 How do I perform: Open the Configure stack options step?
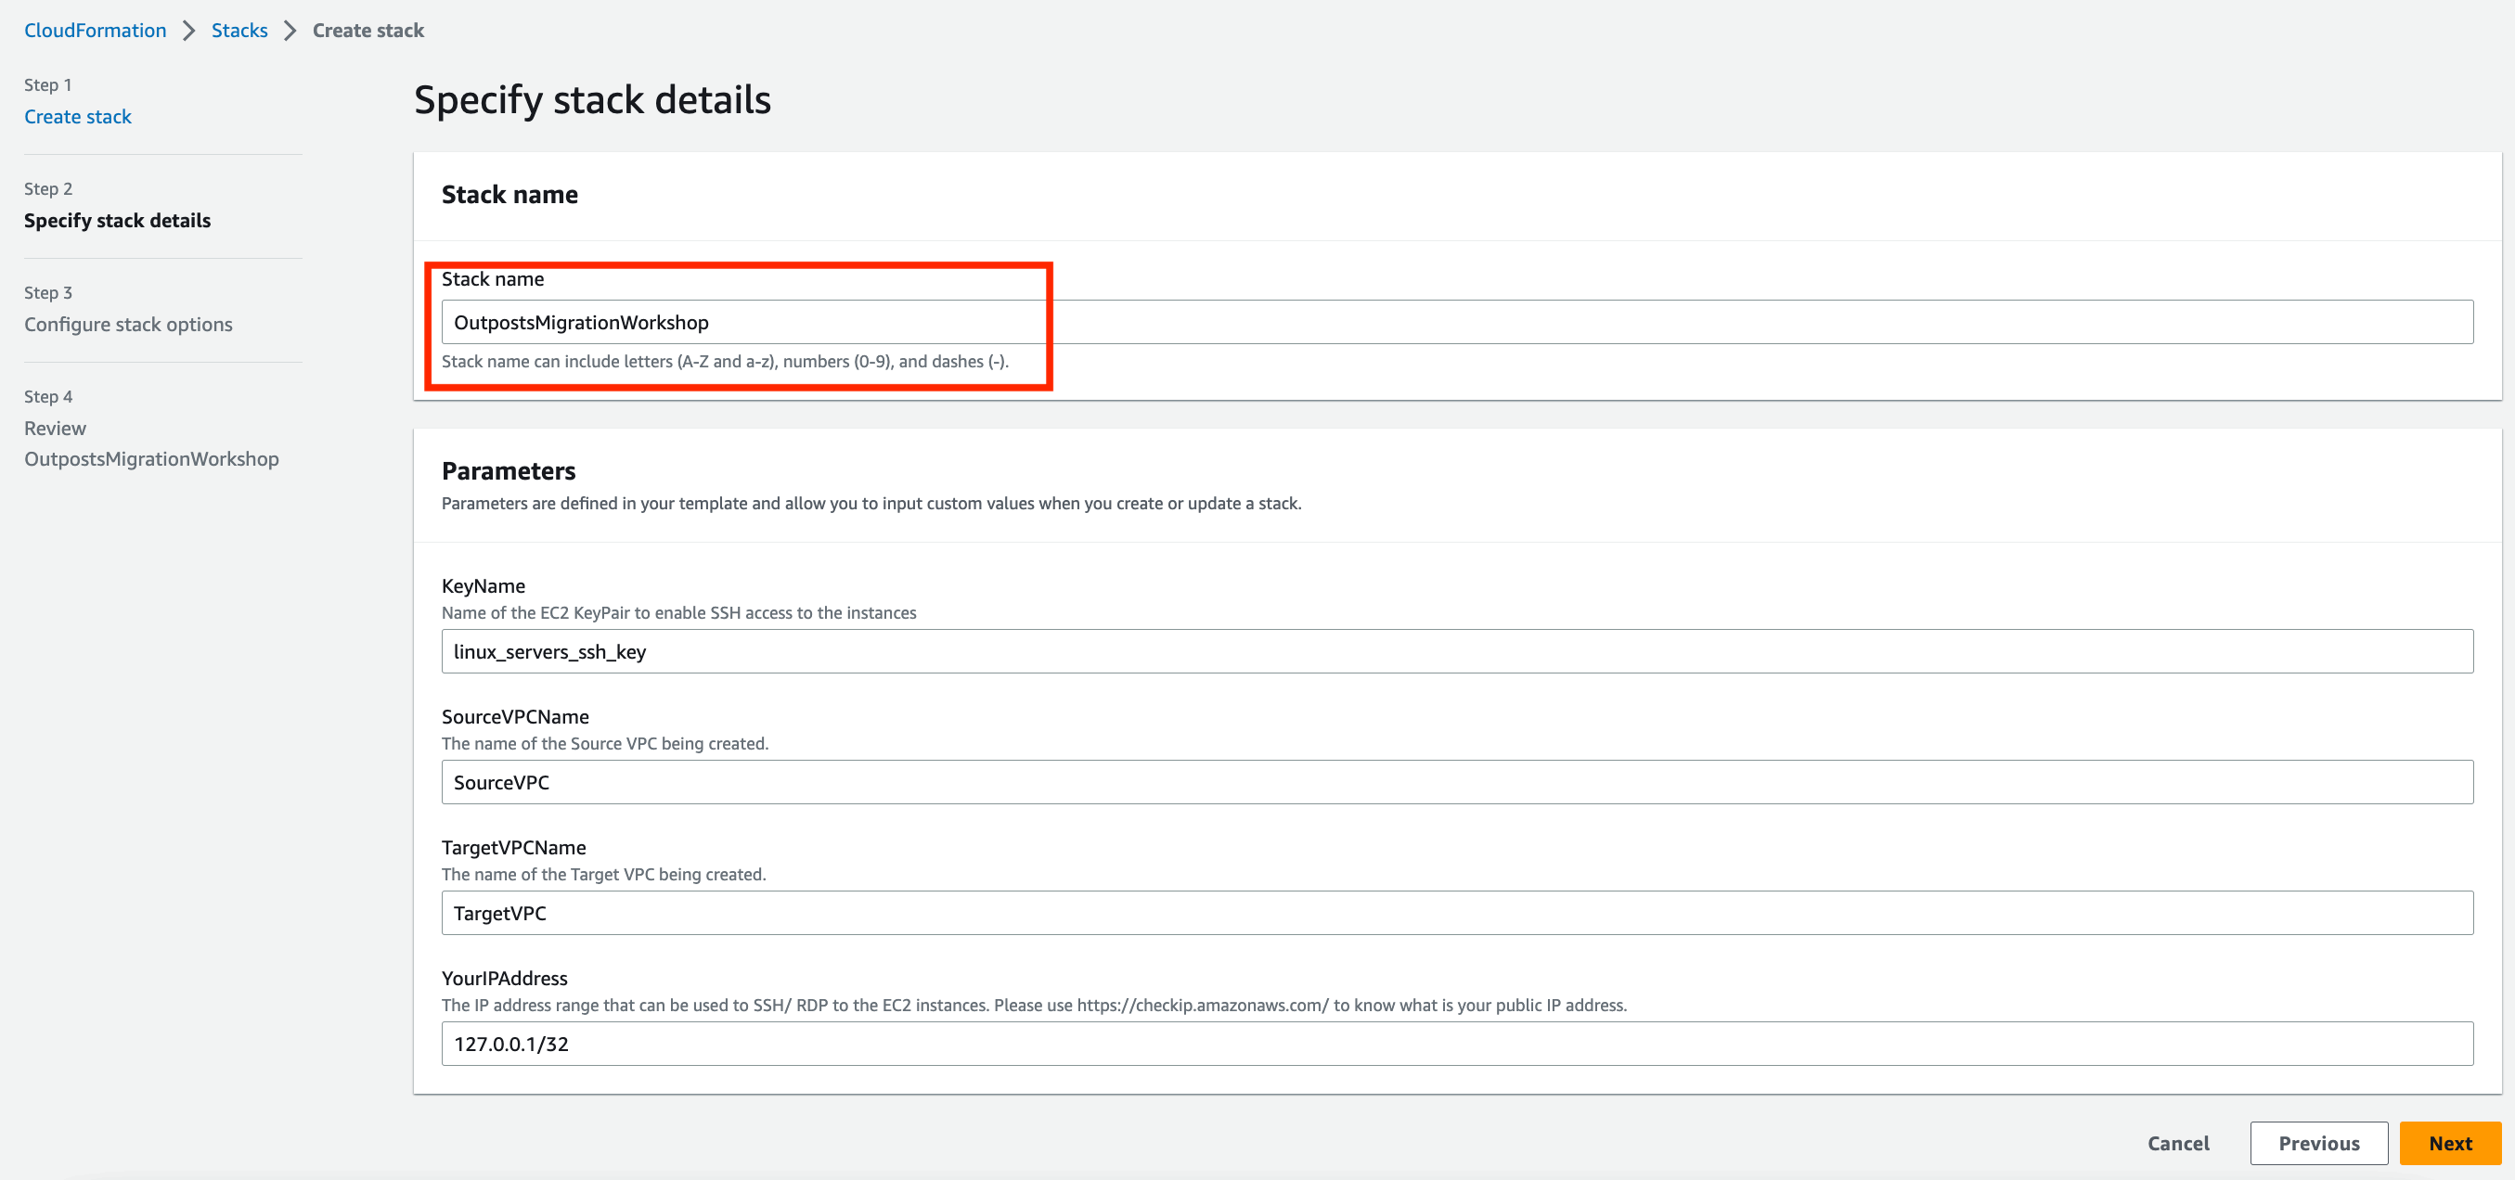pyautogui.click(x=128, y=324)
